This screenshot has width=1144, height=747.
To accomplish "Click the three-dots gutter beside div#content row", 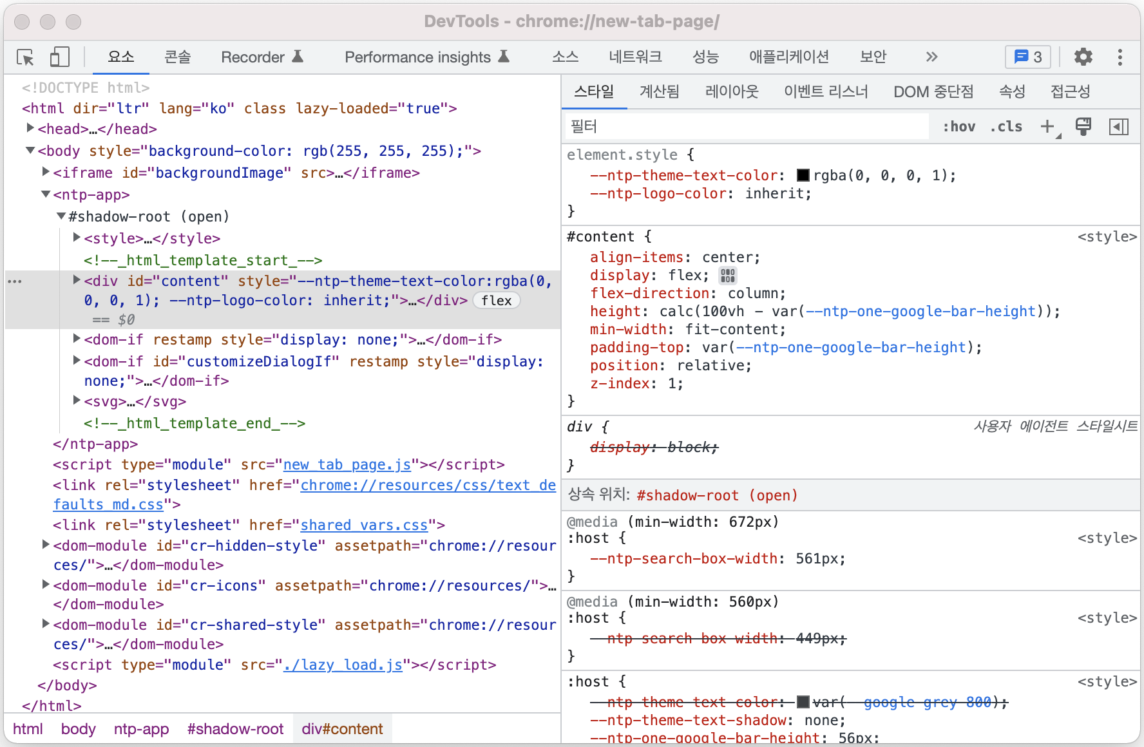I will point(14,281).
